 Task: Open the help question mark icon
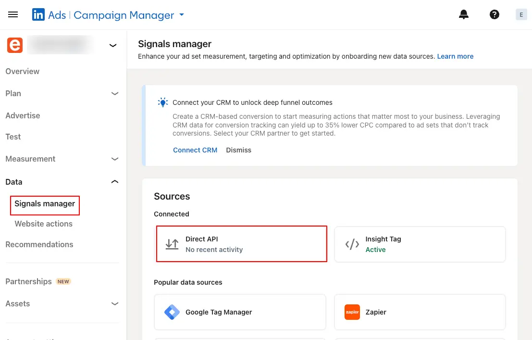[494, 15]
